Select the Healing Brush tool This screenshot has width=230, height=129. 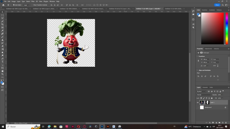coord(2,34)
